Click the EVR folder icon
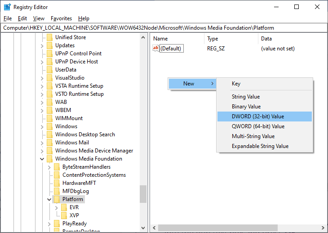 coord(64,207)
